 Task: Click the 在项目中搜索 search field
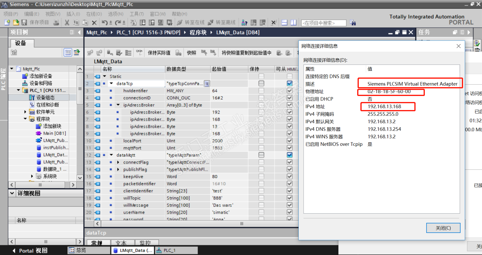coord(324,22)
